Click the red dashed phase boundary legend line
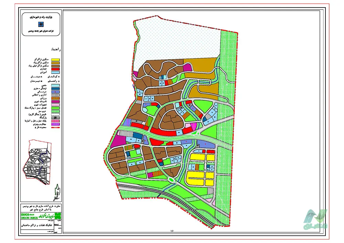 55,128
